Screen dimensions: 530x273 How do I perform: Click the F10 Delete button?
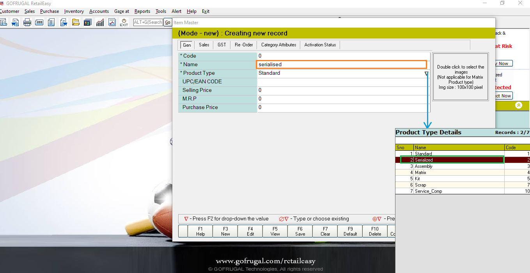(x=375, y=231)
